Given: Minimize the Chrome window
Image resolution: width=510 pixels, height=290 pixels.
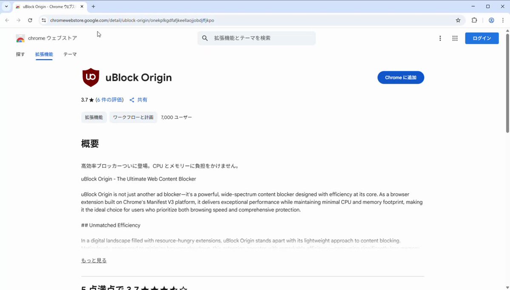Looking at the screenshot, I should 473,6.
